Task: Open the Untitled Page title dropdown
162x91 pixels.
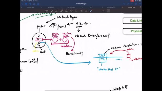Action: [82, 4]
